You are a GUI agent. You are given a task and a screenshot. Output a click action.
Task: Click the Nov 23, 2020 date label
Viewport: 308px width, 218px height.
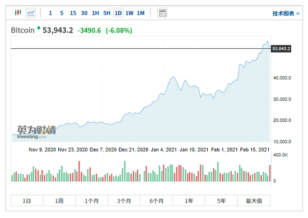click(x=73, y=150)
